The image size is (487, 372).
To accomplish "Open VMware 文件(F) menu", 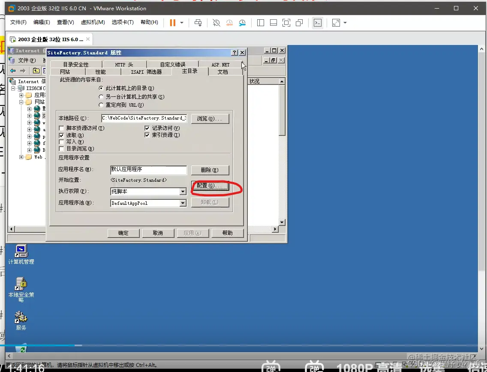I will [x=18, y=22].
